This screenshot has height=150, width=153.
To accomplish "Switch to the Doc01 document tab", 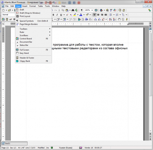I will coord(15,144).
